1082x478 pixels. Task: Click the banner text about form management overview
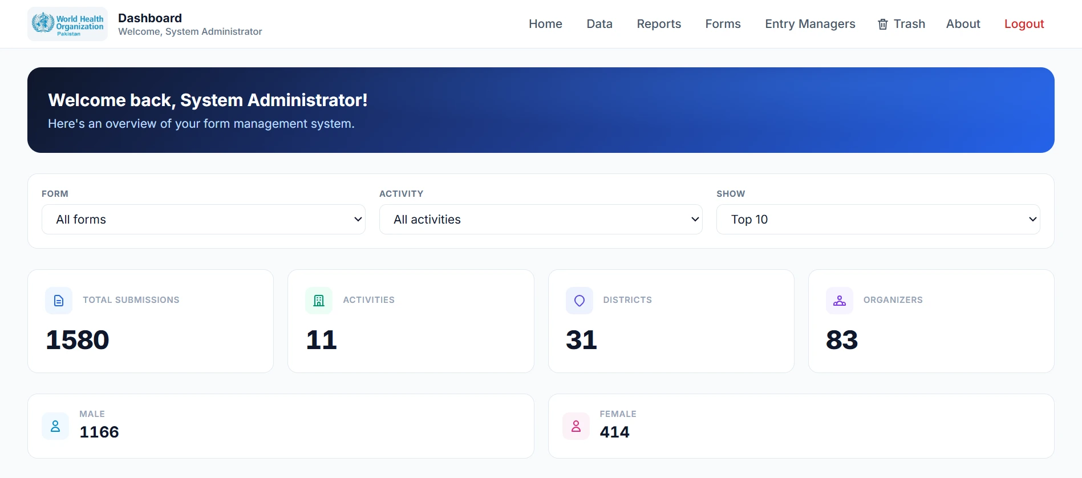pyautogui.click(x=201, y=124)
